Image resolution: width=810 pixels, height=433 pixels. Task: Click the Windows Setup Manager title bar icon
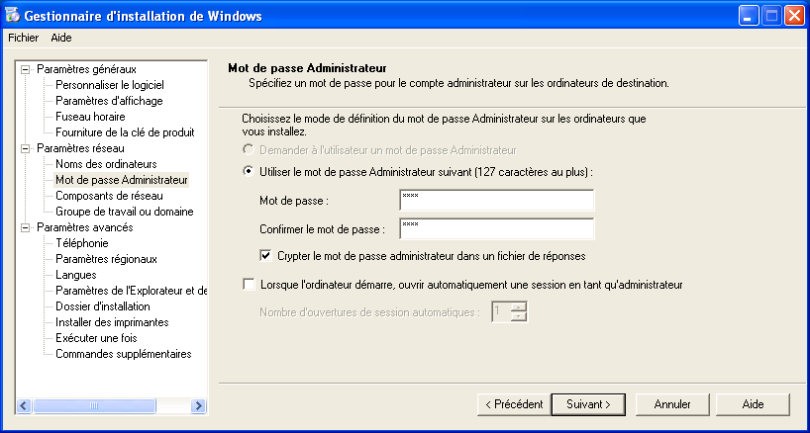pos(13,16)
